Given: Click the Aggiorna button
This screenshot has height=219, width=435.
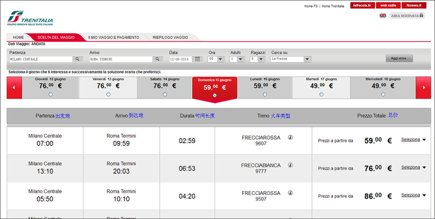Looking at the screenshot, I should point(399,58).
